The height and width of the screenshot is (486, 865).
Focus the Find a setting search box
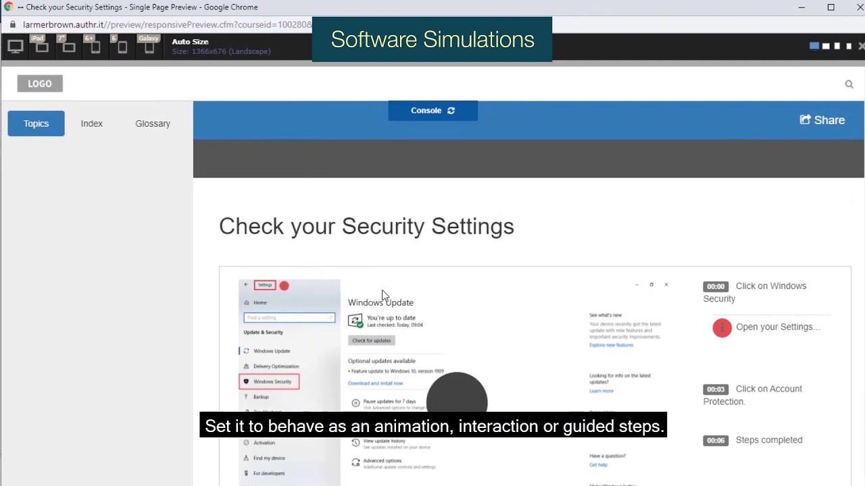coord(289,317)
